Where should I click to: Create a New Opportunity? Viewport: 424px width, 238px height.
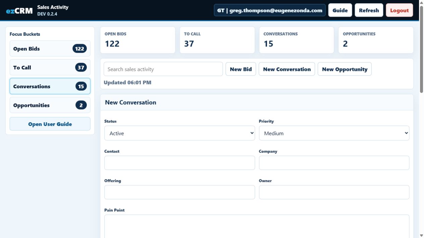(x=345, y=69)
